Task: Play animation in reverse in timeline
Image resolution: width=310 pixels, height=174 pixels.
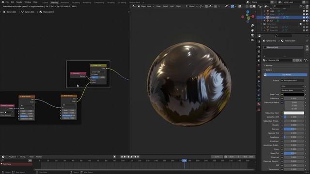Action: coord(128,157)
